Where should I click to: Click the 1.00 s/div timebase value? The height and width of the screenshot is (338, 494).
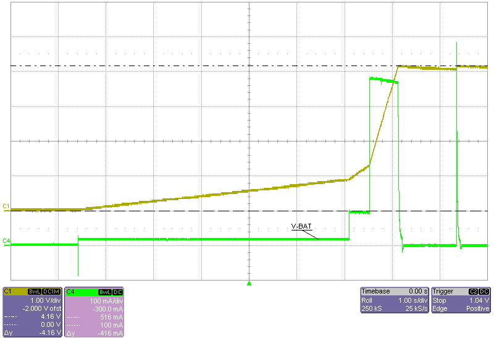(x=413, y=300)
